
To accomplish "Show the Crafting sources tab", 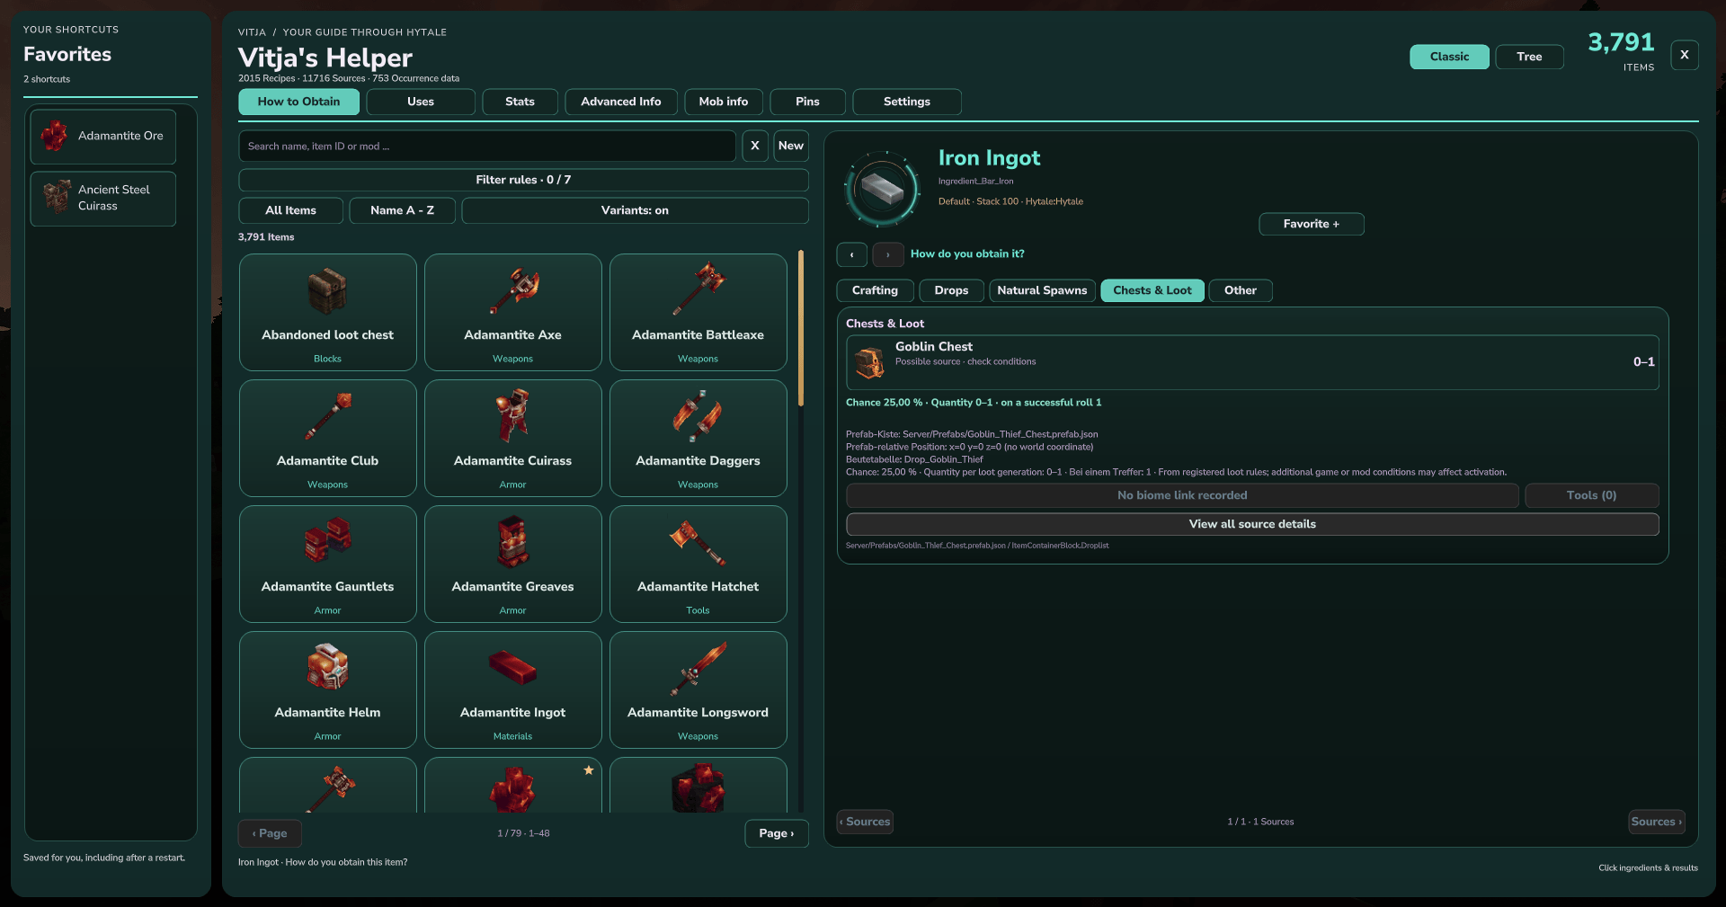I will pyautogui.click(x=875, y=290).
